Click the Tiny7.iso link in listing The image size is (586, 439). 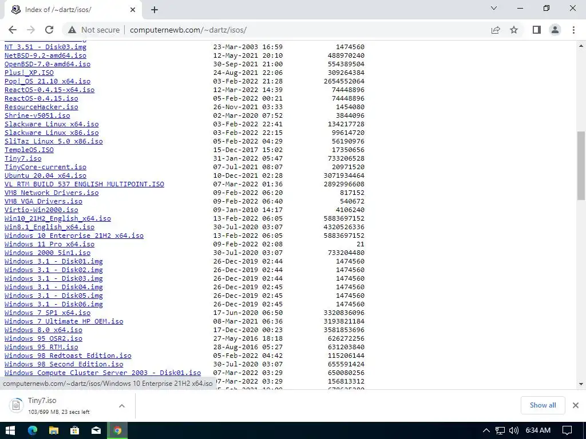23,158
